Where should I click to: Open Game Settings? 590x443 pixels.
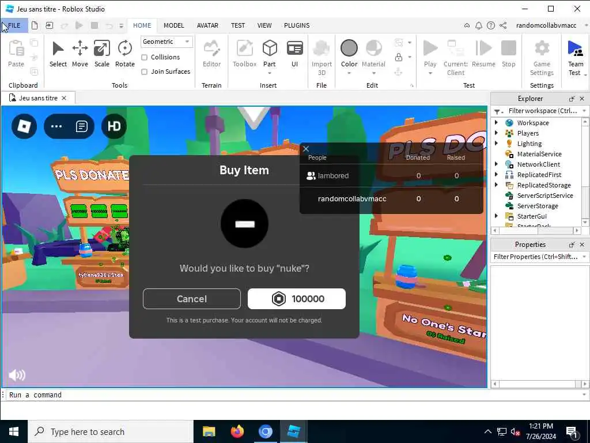542,58
